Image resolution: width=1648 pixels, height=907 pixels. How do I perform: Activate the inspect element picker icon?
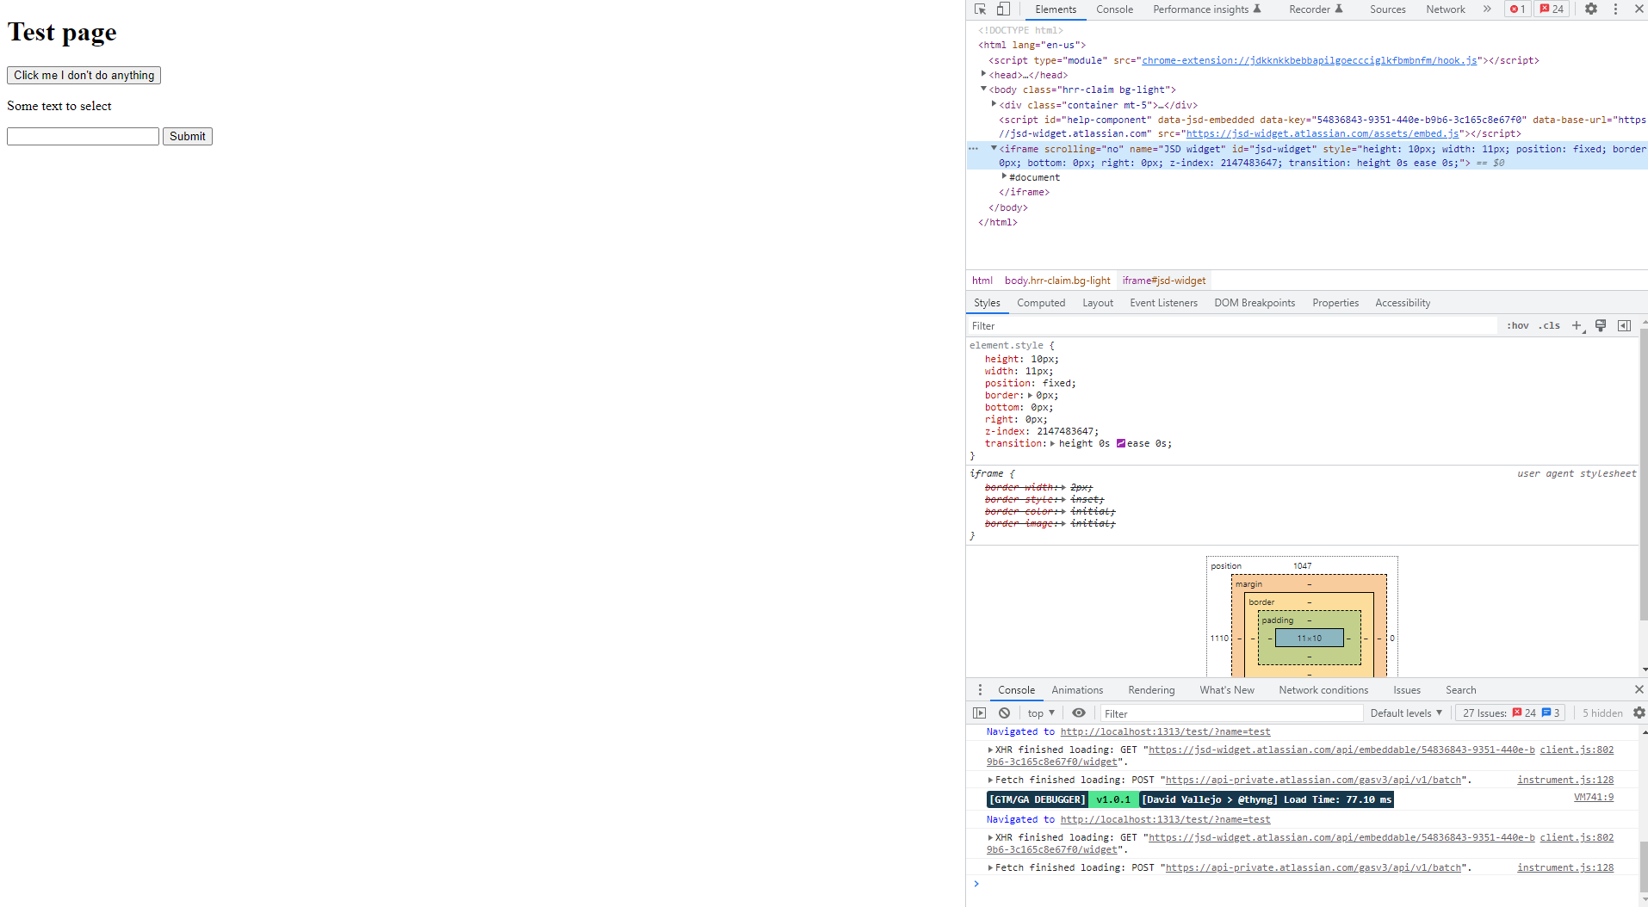(980, 9)
